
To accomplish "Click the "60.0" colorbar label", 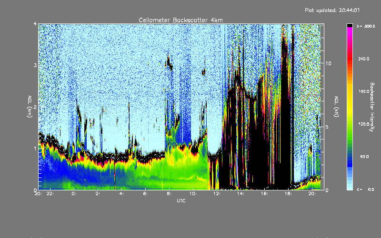I will pos(364,157).
